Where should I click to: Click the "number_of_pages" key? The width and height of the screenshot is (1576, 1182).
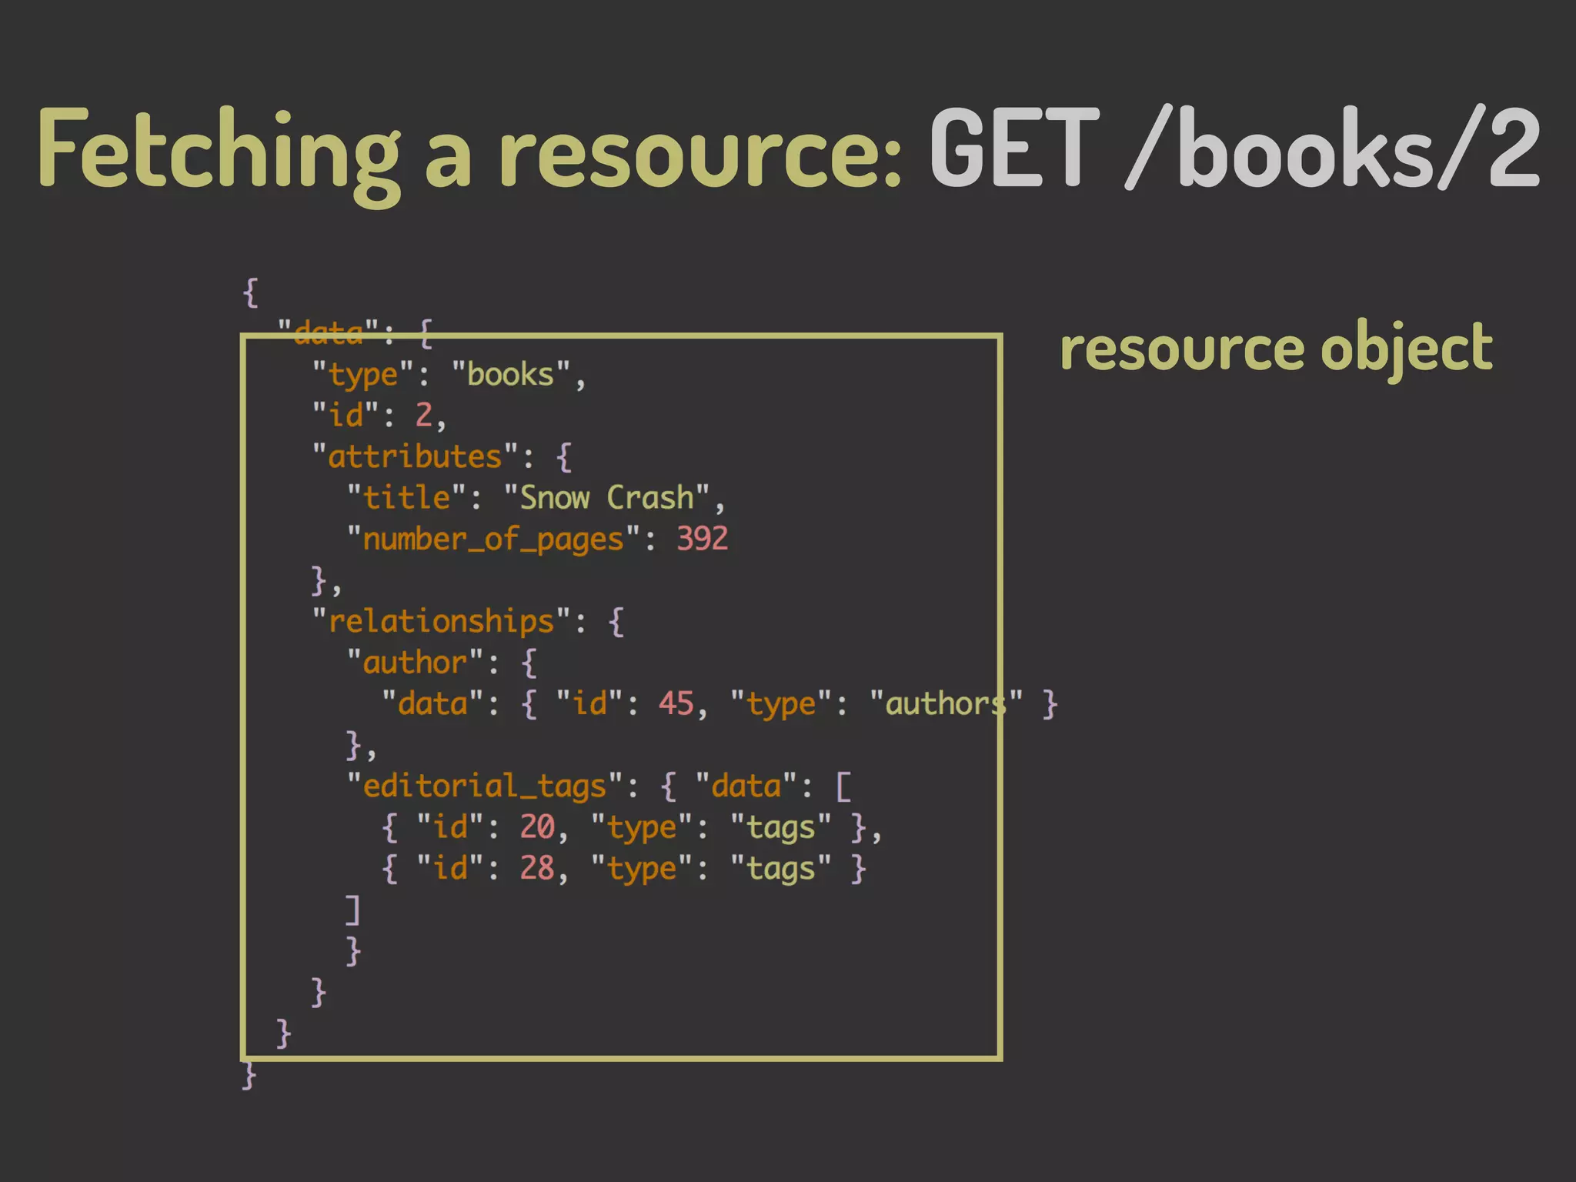pos(493,540)
